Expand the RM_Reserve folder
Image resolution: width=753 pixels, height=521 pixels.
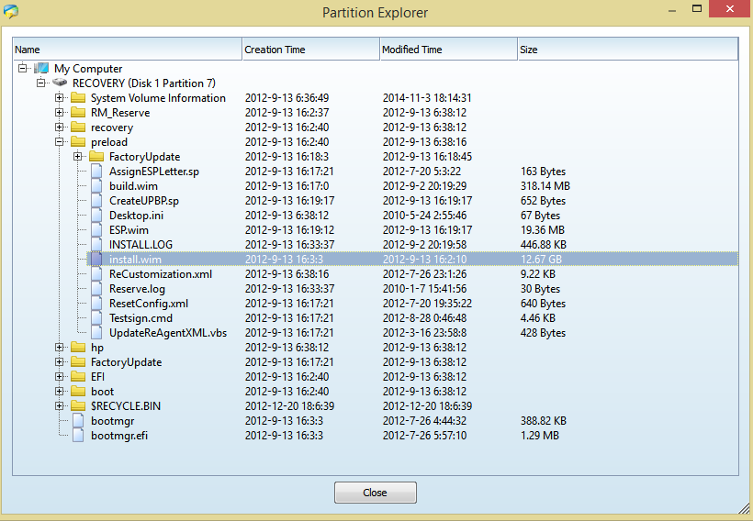coord(59,112)
